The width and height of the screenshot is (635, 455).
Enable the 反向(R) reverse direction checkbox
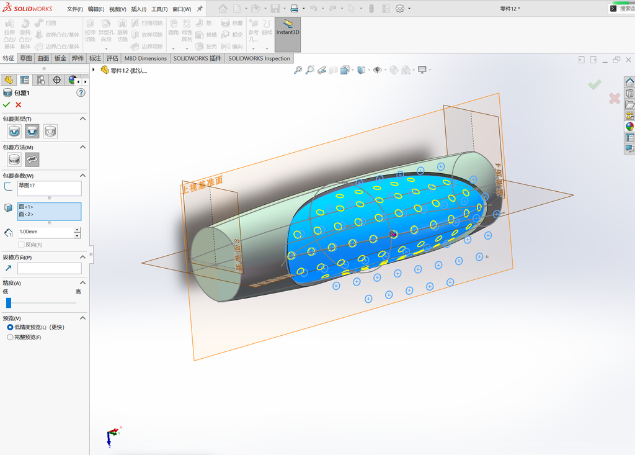point(21,245)
